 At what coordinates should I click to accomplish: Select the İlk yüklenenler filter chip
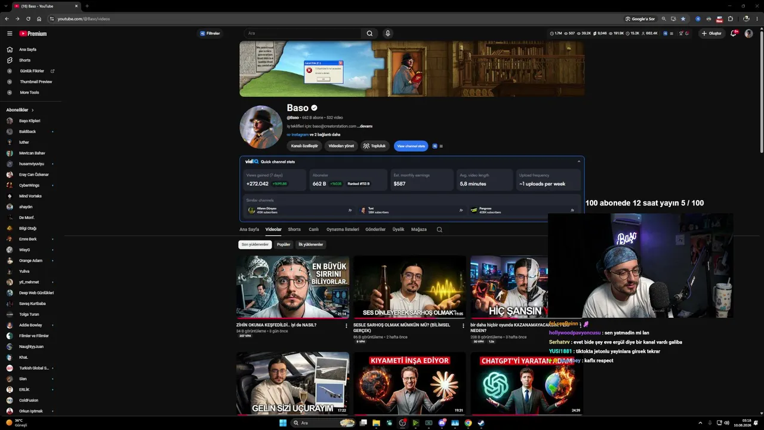311,244
